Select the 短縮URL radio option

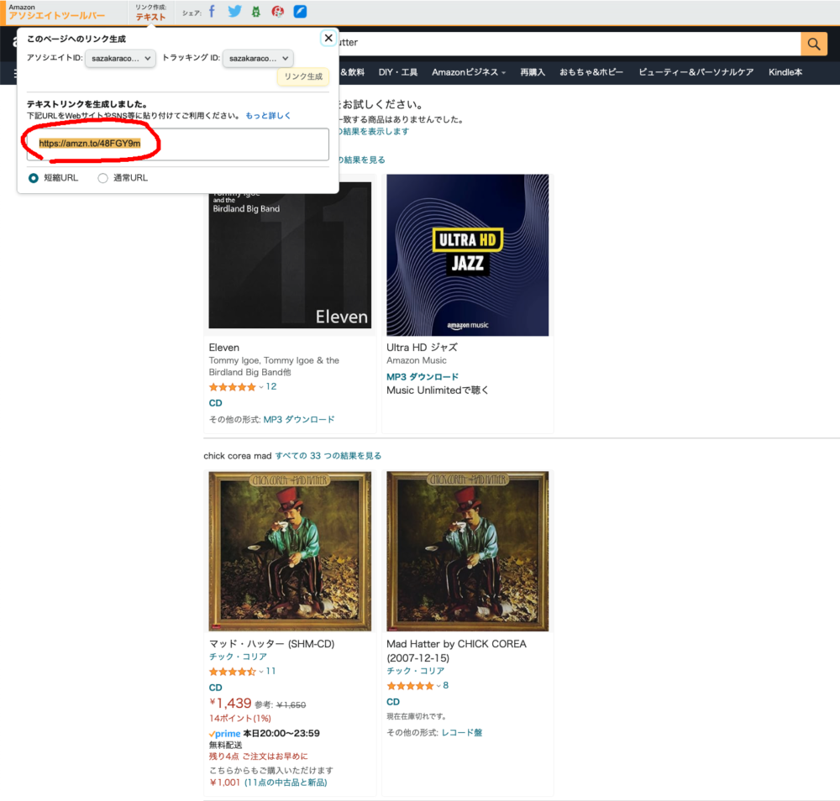(34, 178)
